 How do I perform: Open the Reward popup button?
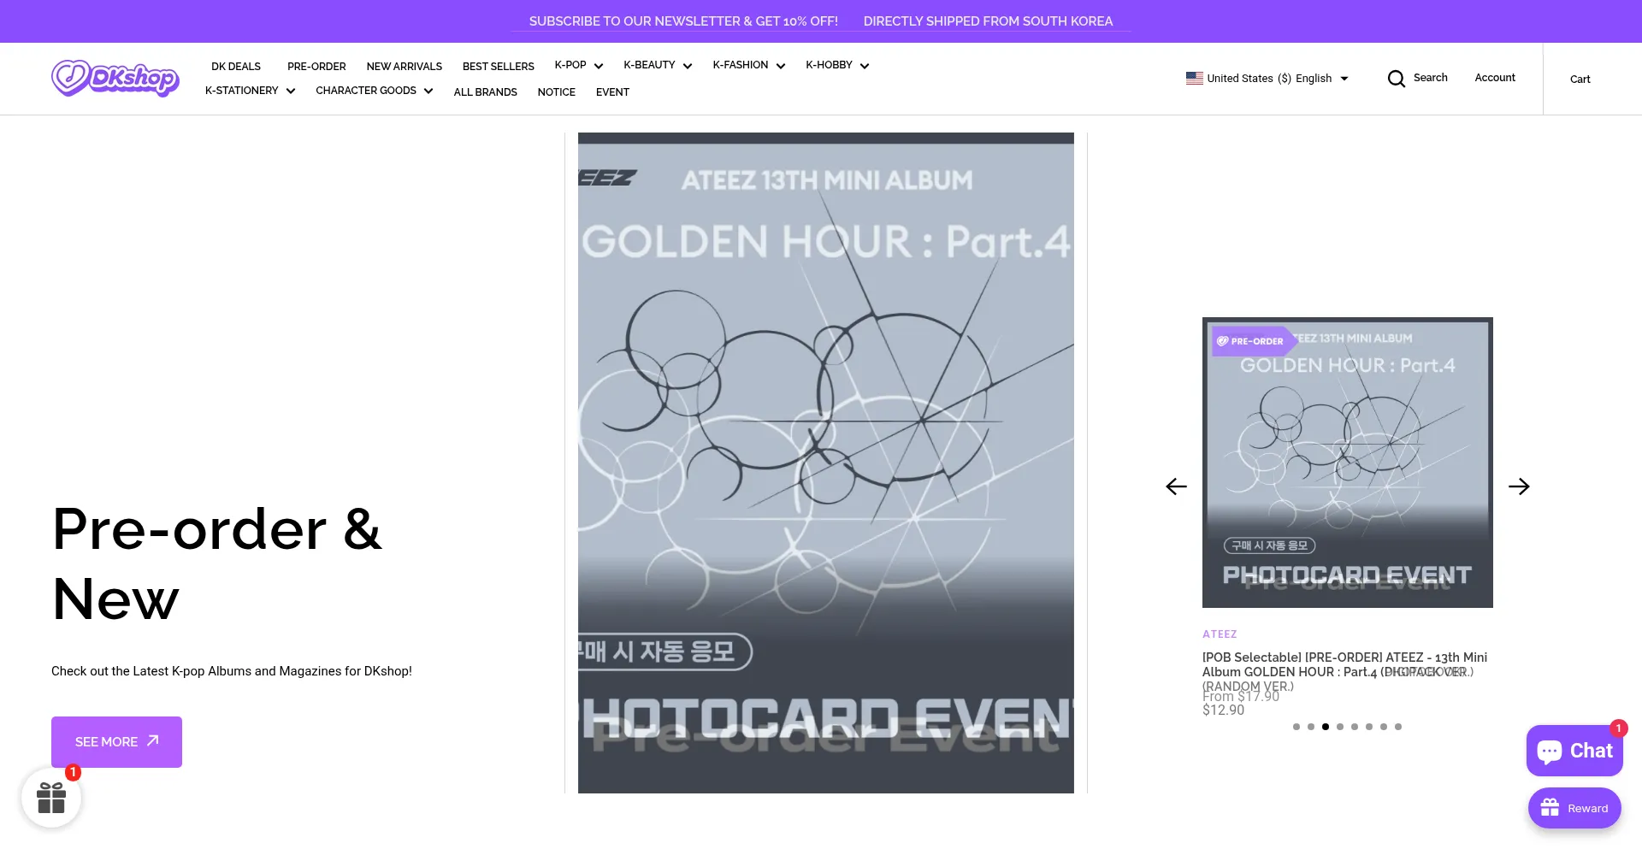(x=1574, y=808)
